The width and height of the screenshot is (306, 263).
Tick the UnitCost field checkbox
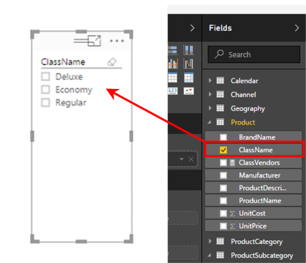tap(223, 213)
